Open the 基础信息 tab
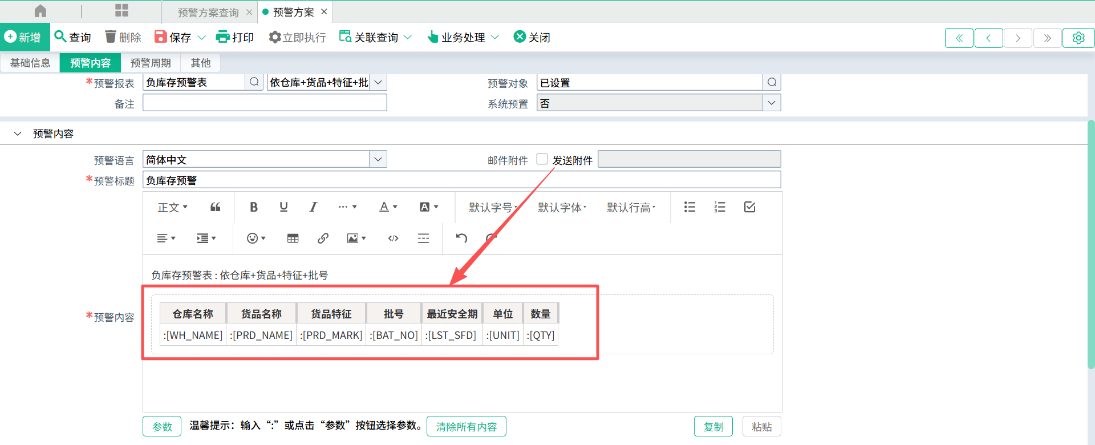 point(30,63)
